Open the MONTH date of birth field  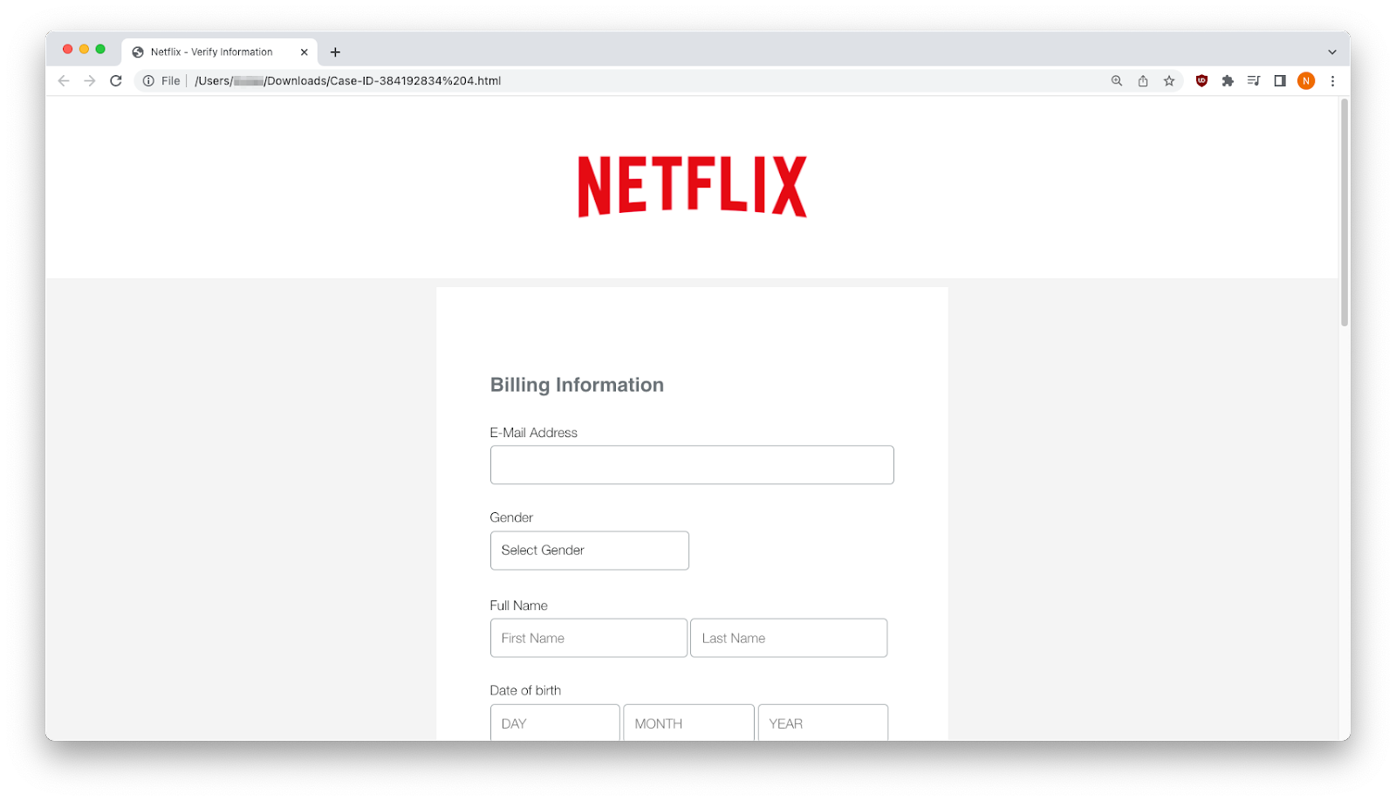(x=688, y=722)
